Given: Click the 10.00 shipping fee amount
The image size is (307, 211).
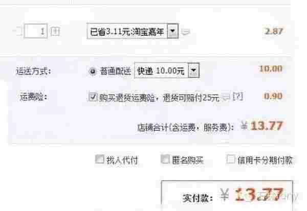Looking at the screenshot, I should pyautogui.click(x=271, y=68).
